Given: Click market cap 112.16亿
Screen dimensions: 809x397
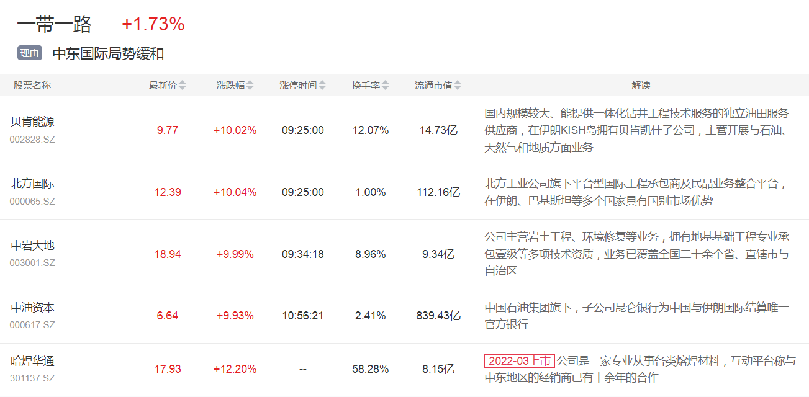Looking at the screenshot, I should [x=438, y=192].
